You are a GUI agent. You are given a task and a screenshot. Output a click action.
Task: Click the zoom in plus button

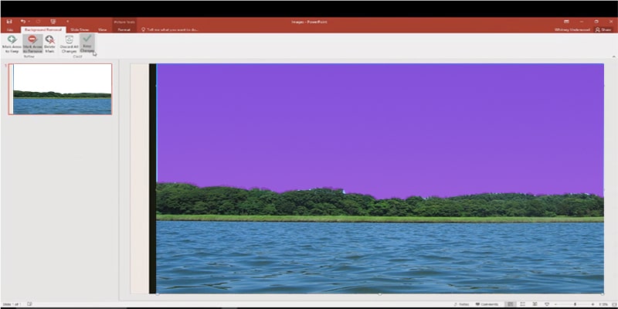[593, 304]
